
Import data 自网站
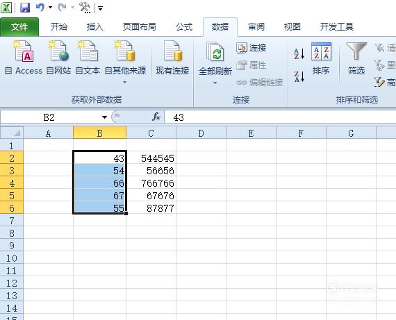tap(58, 58)
